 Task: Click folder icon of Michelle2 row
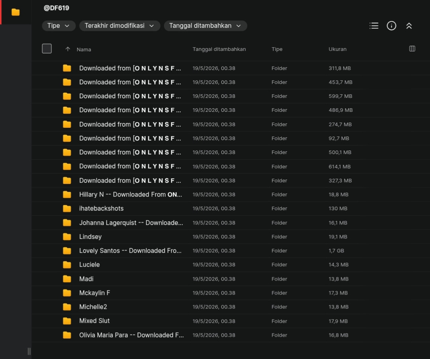(x=67, y=306)
